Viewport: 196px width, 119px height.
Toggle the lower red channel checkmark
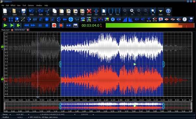click(x=2, y=79)
